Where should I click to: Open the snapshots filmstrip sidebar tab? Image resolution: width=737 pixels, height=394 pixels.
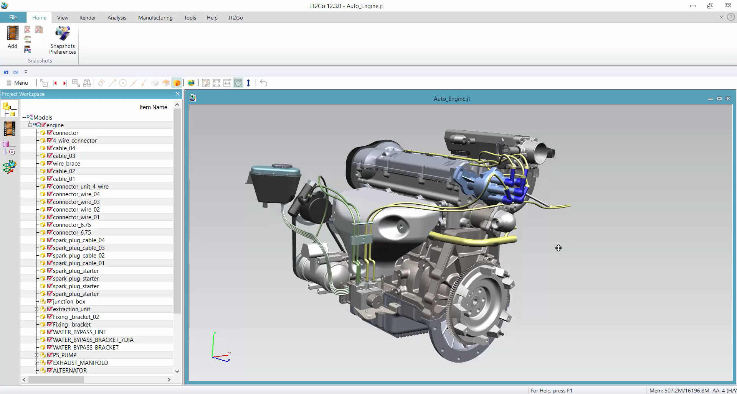click(9, 129)
